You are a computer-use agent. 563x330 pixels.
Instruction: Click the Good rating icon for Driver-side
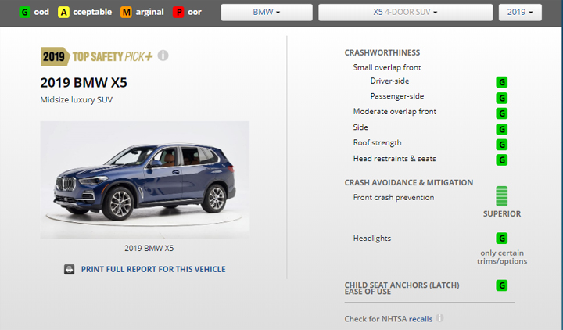502,82
